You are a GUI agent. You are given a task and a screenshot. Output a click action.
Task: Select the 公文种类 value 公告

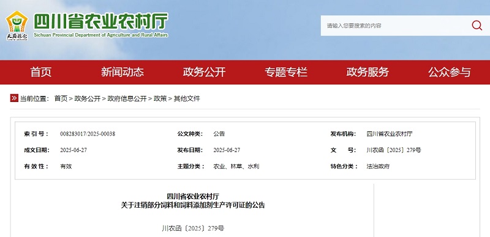click(219, 134)
